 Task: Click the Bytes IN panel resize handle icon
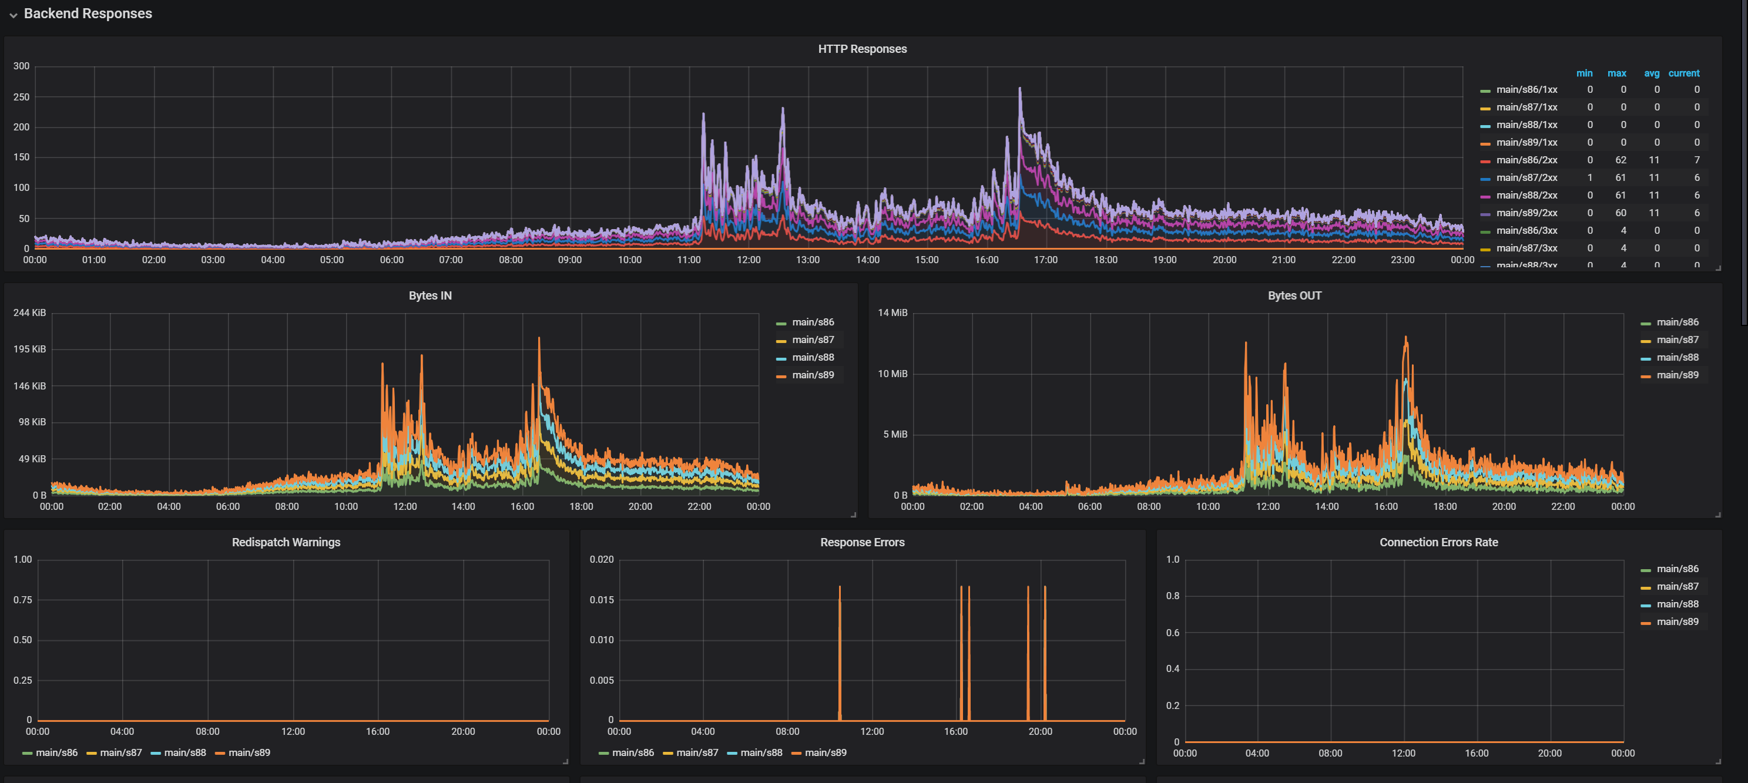(853, 515)
